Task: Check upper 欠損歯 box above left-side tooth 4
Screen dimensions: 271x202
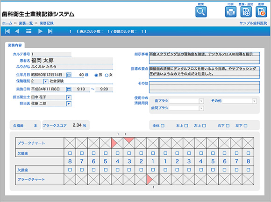Action: coord(118,153)
